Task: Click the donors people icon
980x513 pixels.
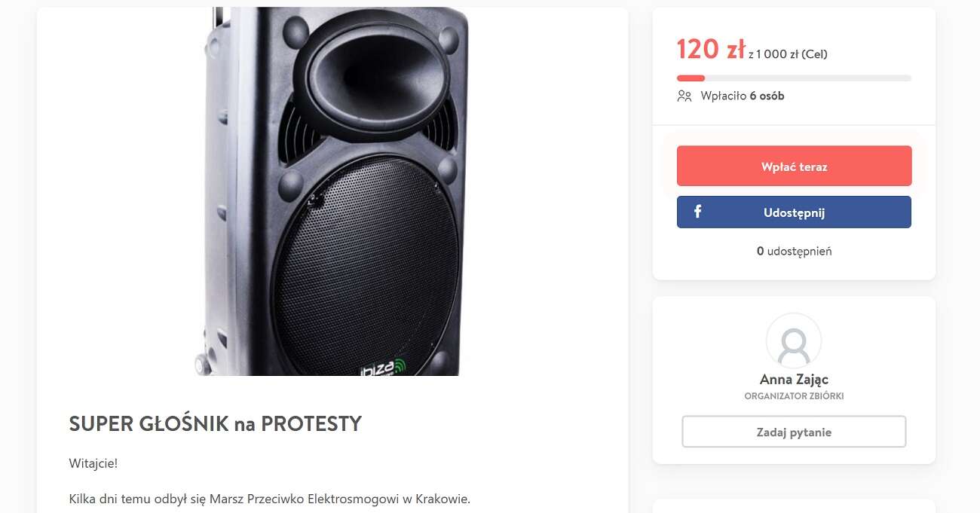Action: tap(684, 96)
